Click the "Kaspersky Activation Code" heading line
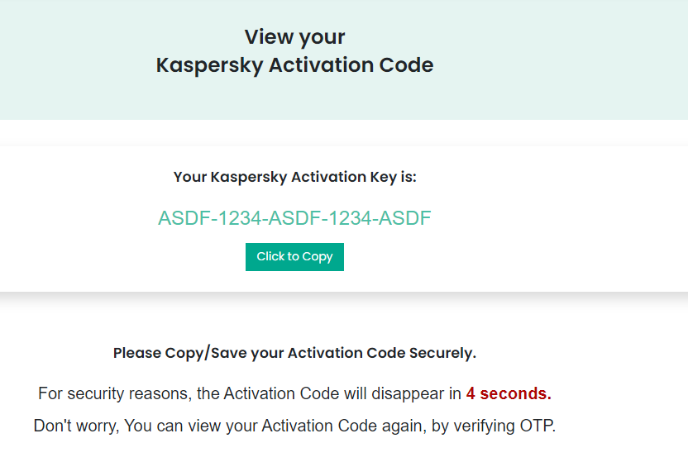 [x=294, y=65]
